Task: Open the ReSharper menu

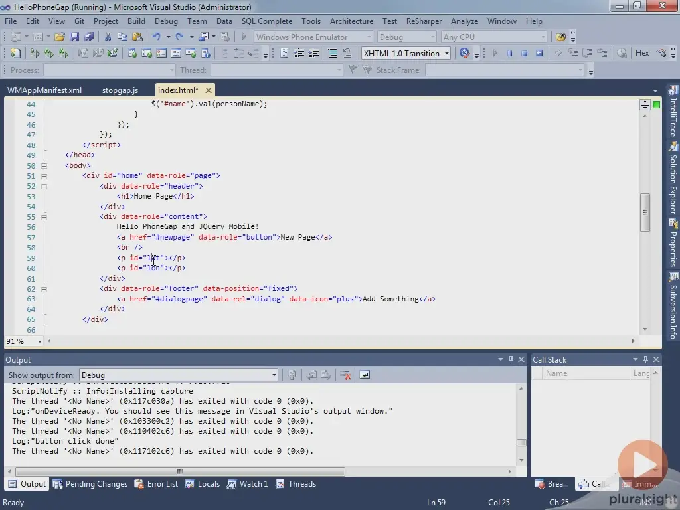Action: point(424,21)
